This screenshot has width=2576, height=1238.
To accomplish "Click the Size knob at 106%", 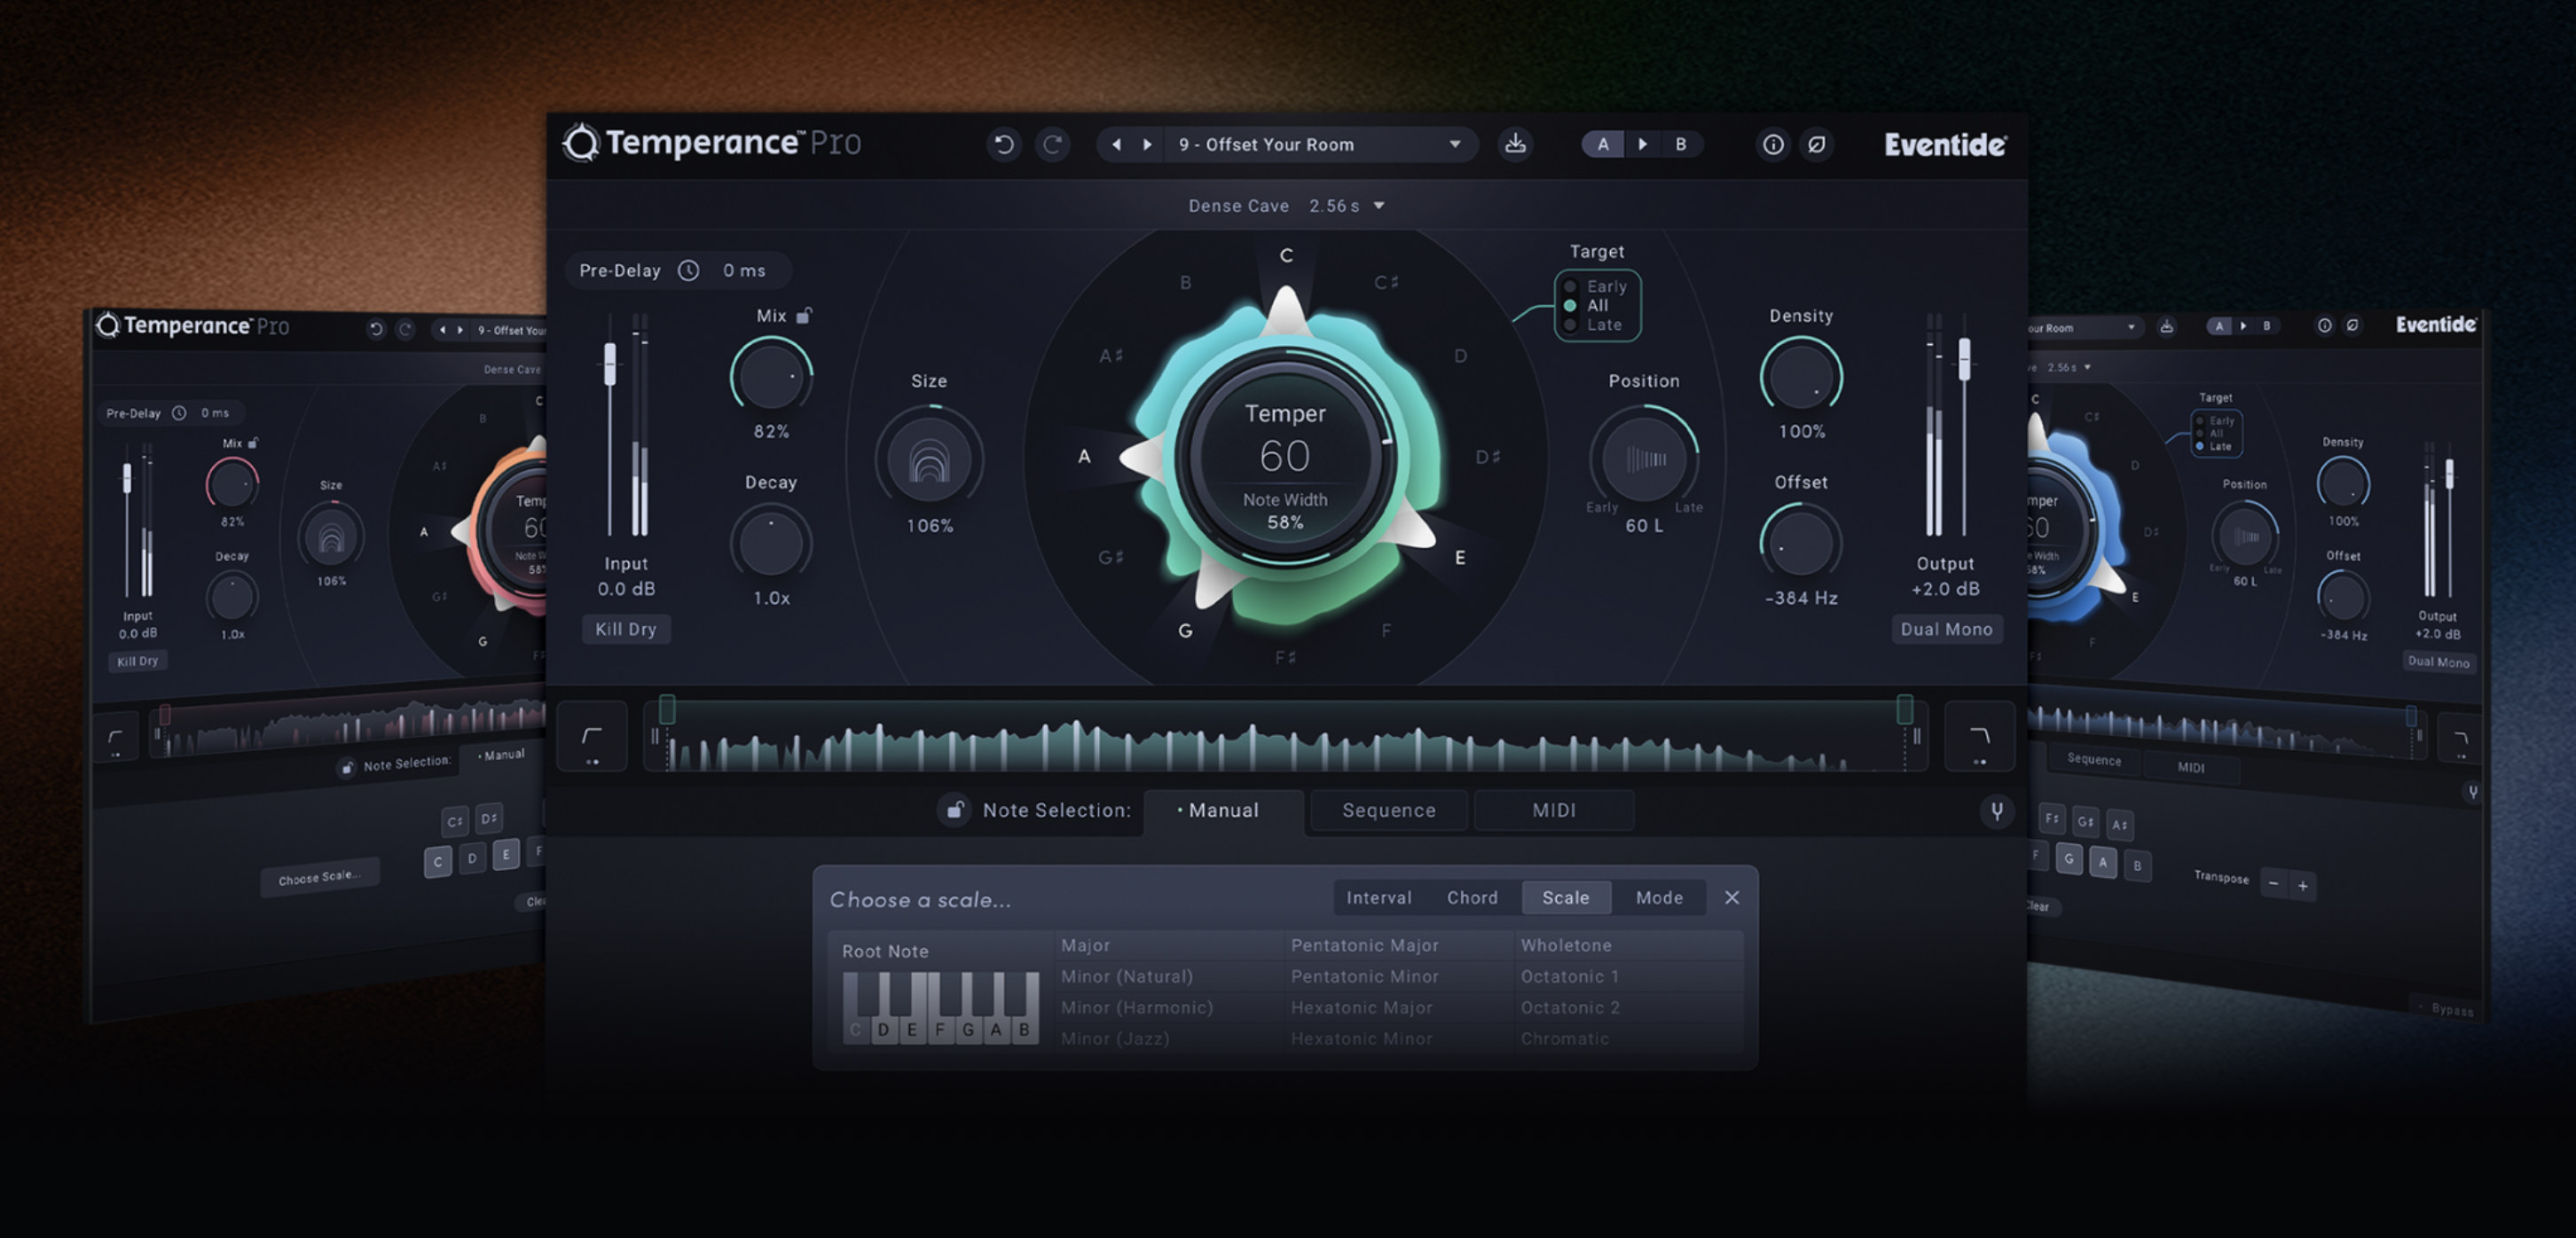I will (929, 460).
